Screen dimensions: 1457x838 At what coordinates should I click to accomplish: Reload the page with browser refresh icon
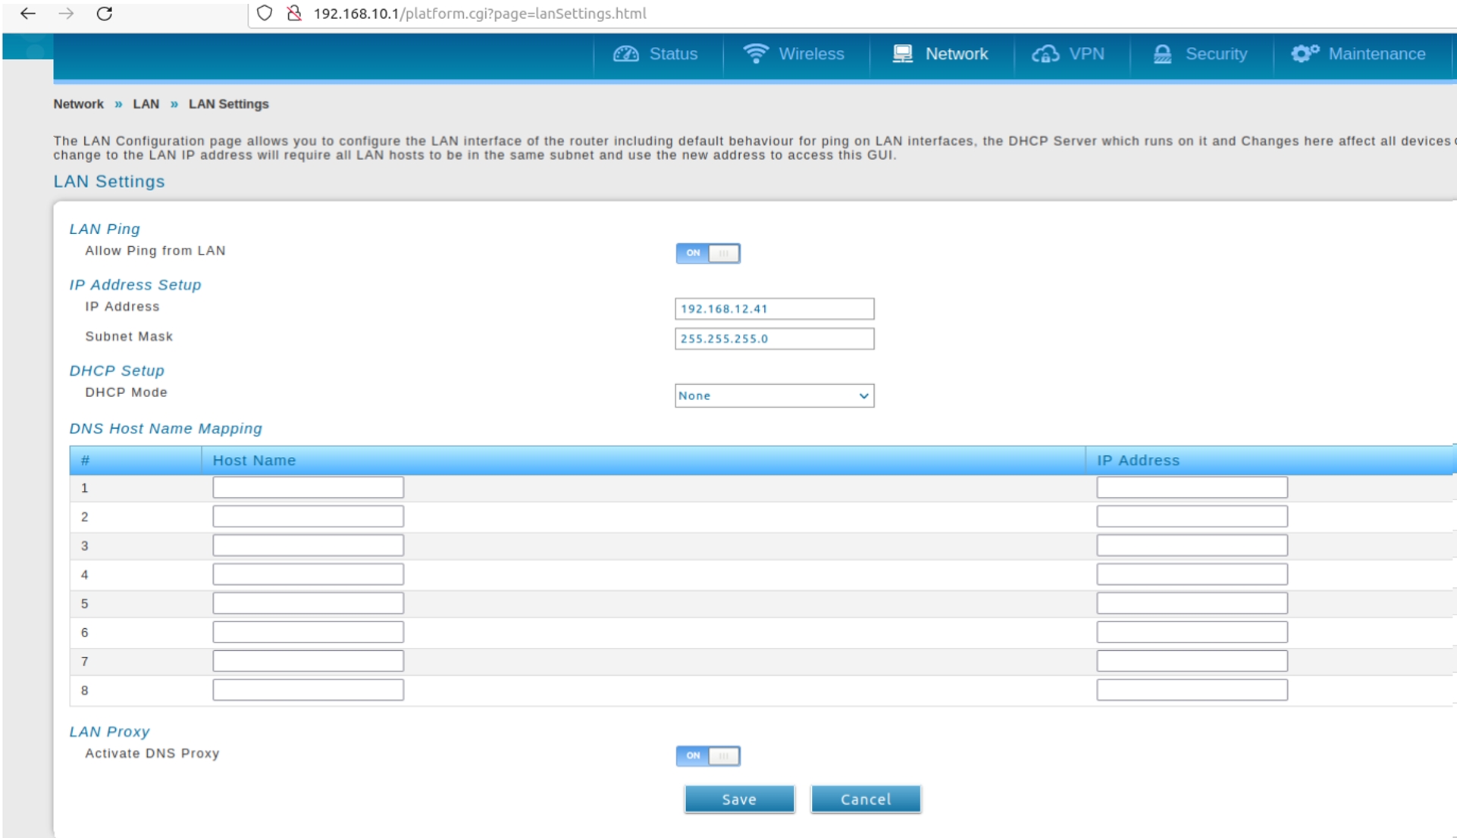click(105, 14)
